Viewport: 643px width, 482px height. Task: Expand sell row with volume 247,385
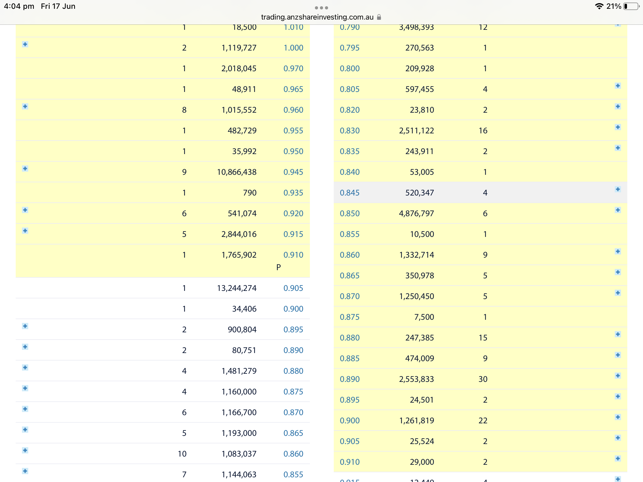coord(618,334)
